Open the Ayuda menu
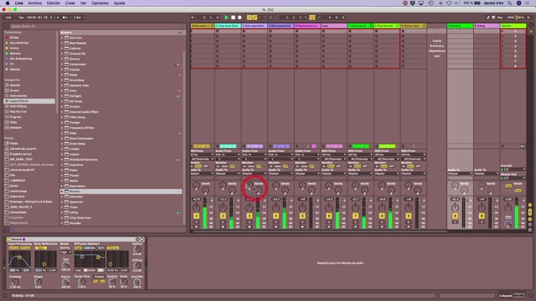Image resolution: width=536 pixels, height=301 pixels. (x=119, y=3)
